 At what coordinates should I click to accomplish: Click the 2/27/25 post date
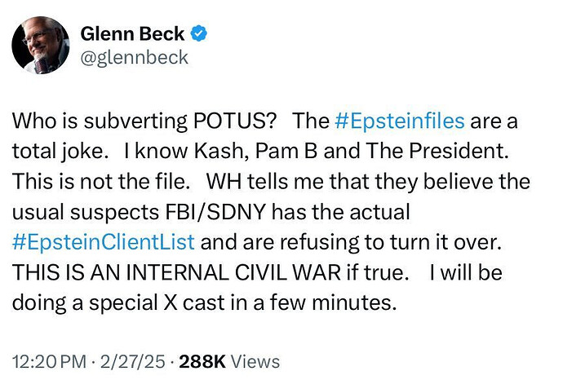[x=133, y=361]
